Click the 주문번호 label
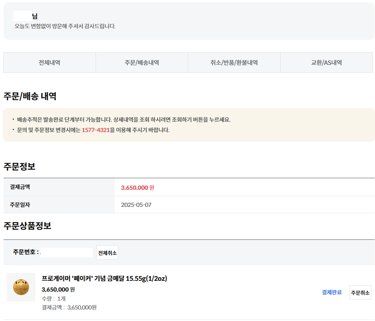Screen dimensions: 375x321 pyautogui.click(x=25, y=252)
